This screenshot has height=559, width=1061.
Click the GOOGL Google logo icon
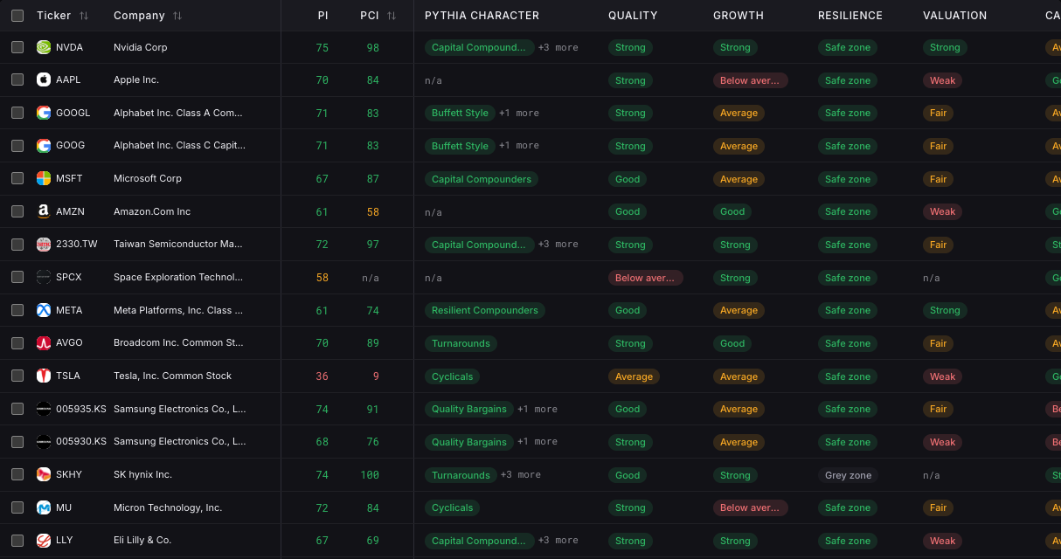coord(44,113)
